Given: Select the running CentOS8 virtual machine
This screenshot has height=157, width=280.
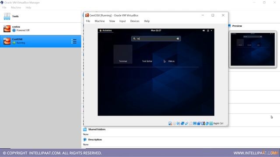Looking at the screenshot, I should pyautogui.click(x=41, y=41).
